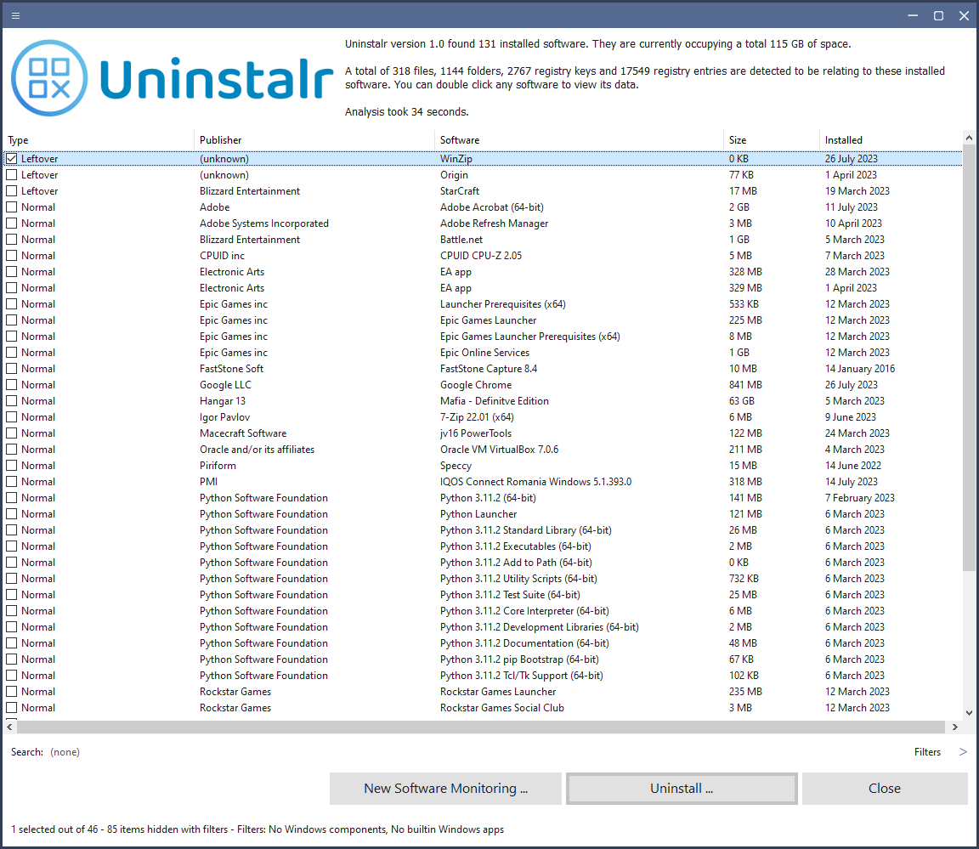Open the hamburger menu in title bar
This screenshot has height=849, width=979.
coord(15,15)
